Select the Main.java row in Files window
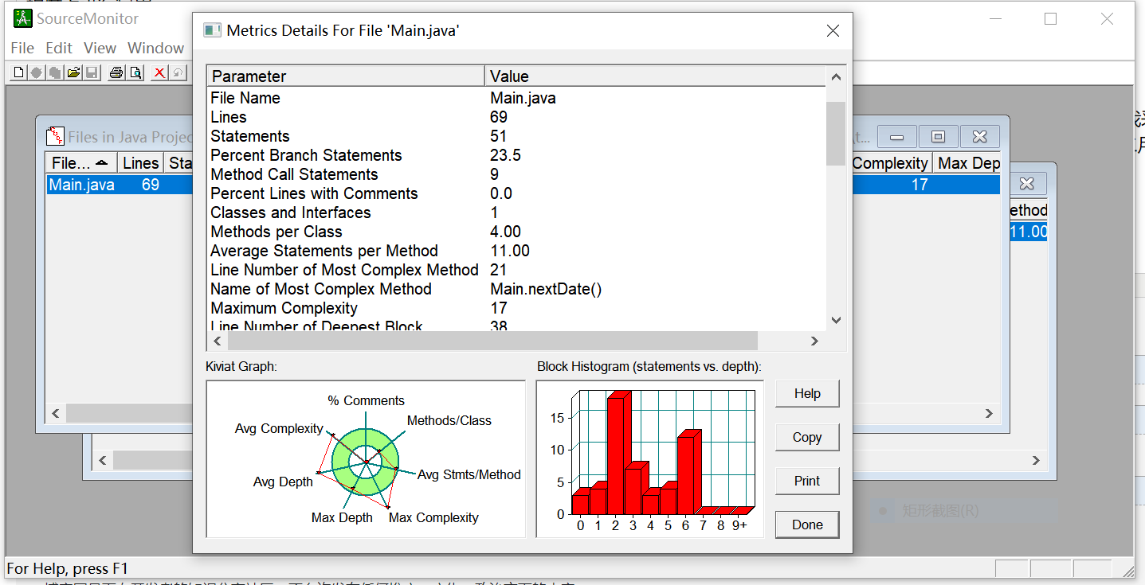This screenshot has height=585, width=1145. pyautogui.click(x=120, y=185)
